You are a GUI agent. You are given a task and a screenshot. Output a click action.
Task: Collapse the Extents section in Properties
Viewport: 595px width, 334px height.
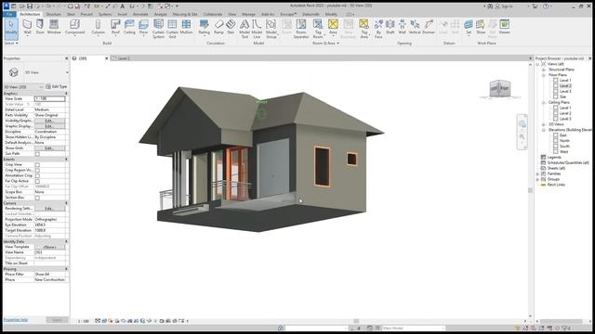point(66,160)
